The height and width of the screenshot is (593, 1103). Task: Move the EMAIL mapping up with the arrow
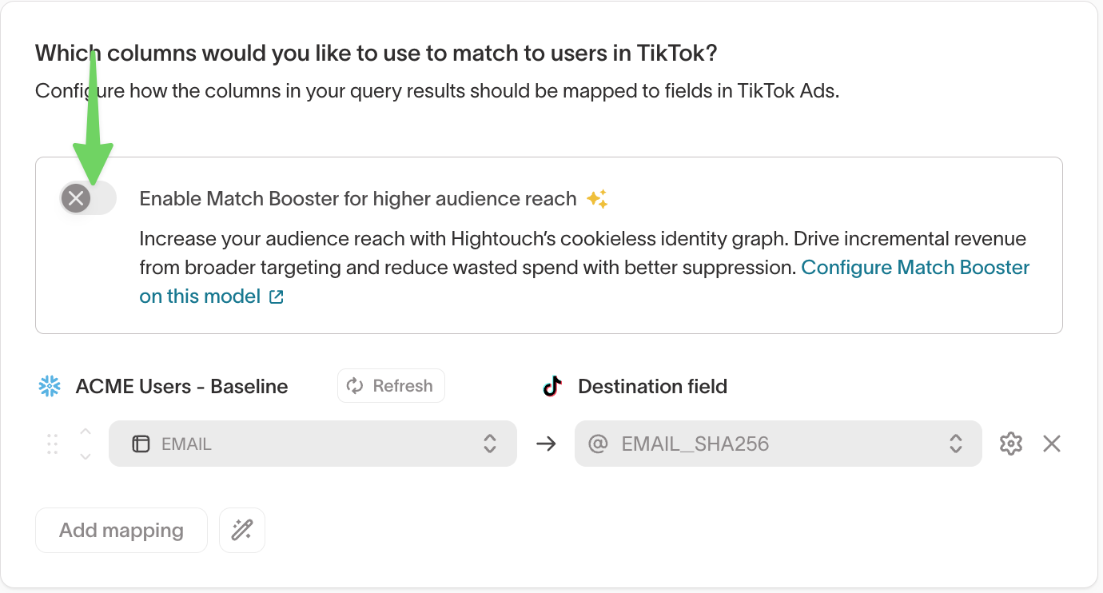click(x=86, y=432)
